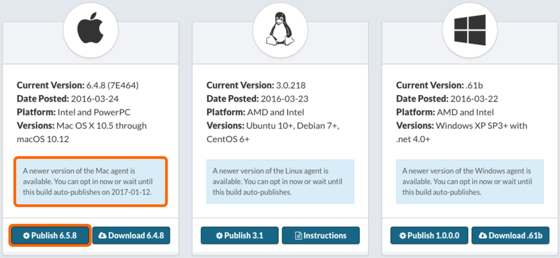Click cloud icon on Download .61b
560x258 pixels.
[483, 236]
